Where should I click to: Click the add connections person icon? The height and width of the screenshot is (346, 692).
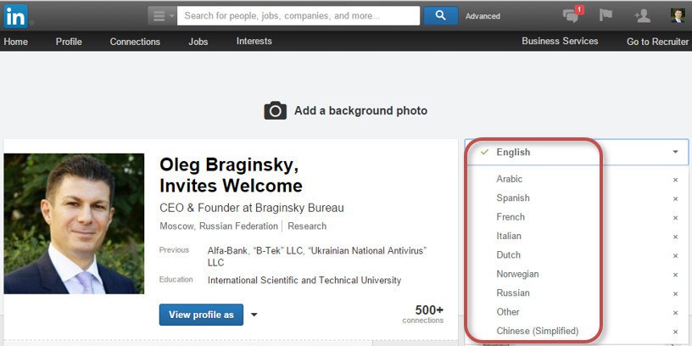coord(642,15)
